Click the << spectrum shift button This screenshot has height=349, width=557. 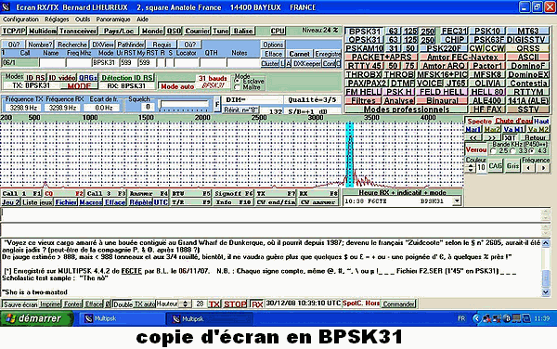473,137
